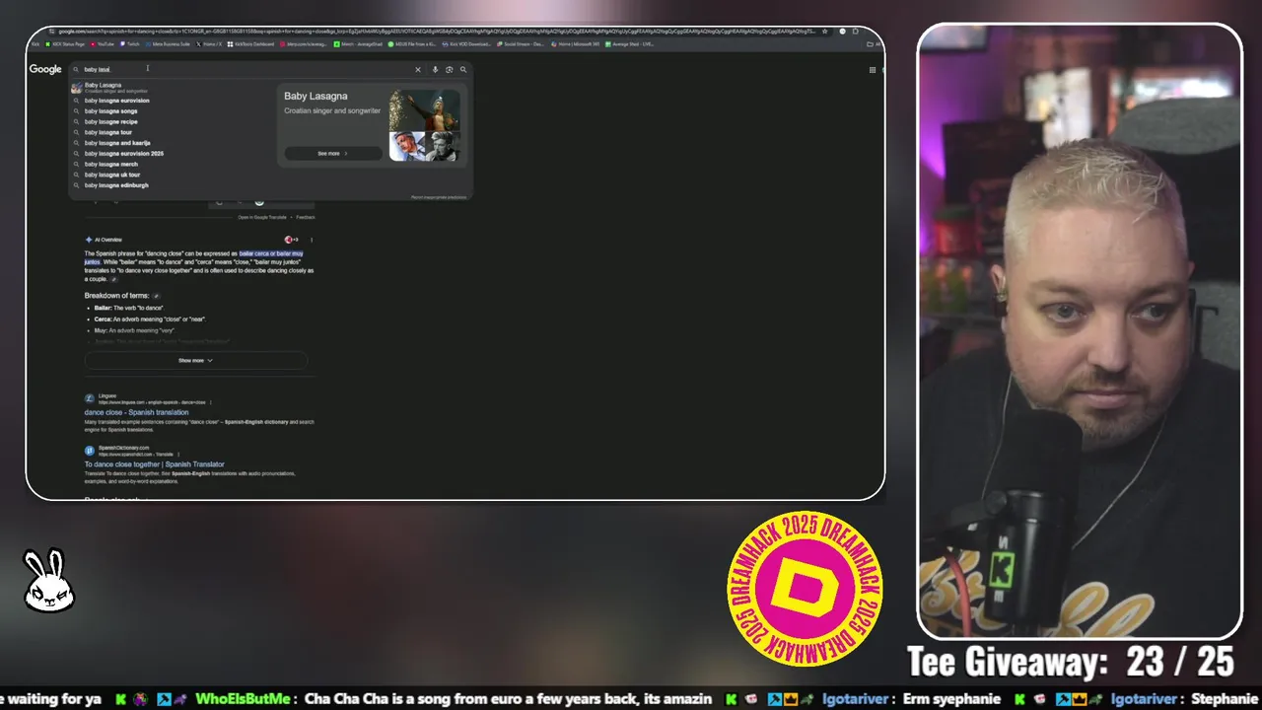The height and width of the screenshot is (710, 1262).
Task: Open three-dot menu beside SpanishDictionary result
Action: 178,455
